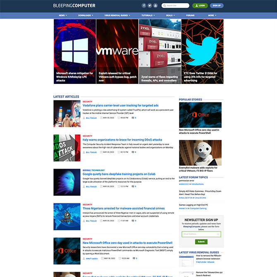
Task: Click the deepfake face article thumbnail
Action: coord(67,182)
